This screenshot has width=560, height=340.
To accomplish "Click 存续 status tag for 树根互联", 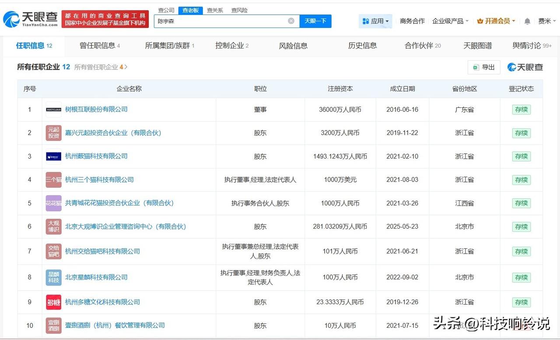I will click(521, 110).
